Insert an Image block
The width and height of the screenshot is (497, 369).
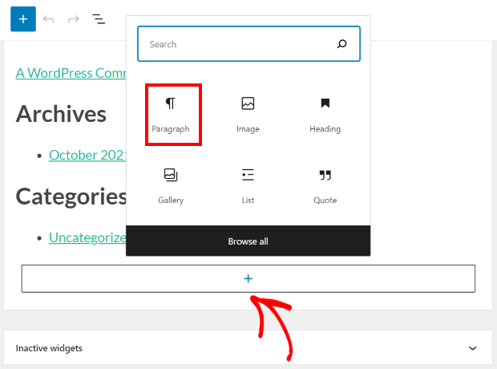click(248, 115)
